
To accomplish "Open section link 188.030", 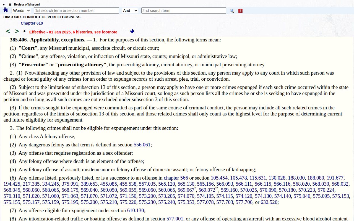I will (296, 178).
